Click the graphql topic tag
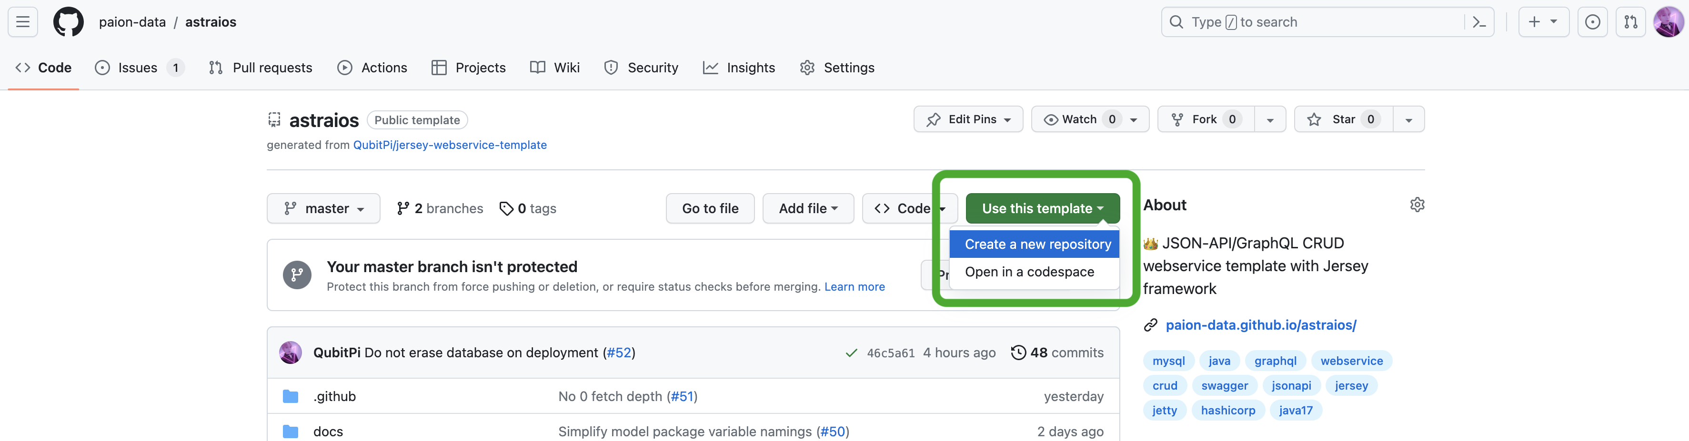1689x441 pixels. (1275, 361)
